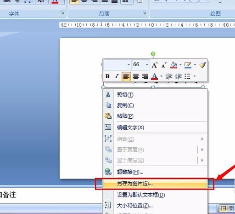Screen dimensions: 235x214
Task: Toggle Bold in mini toolbar
Action: coord(107,76)
